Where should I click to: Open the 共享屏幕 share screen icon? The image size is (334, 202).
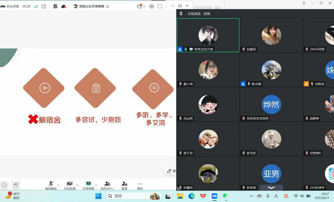(89, 185)
